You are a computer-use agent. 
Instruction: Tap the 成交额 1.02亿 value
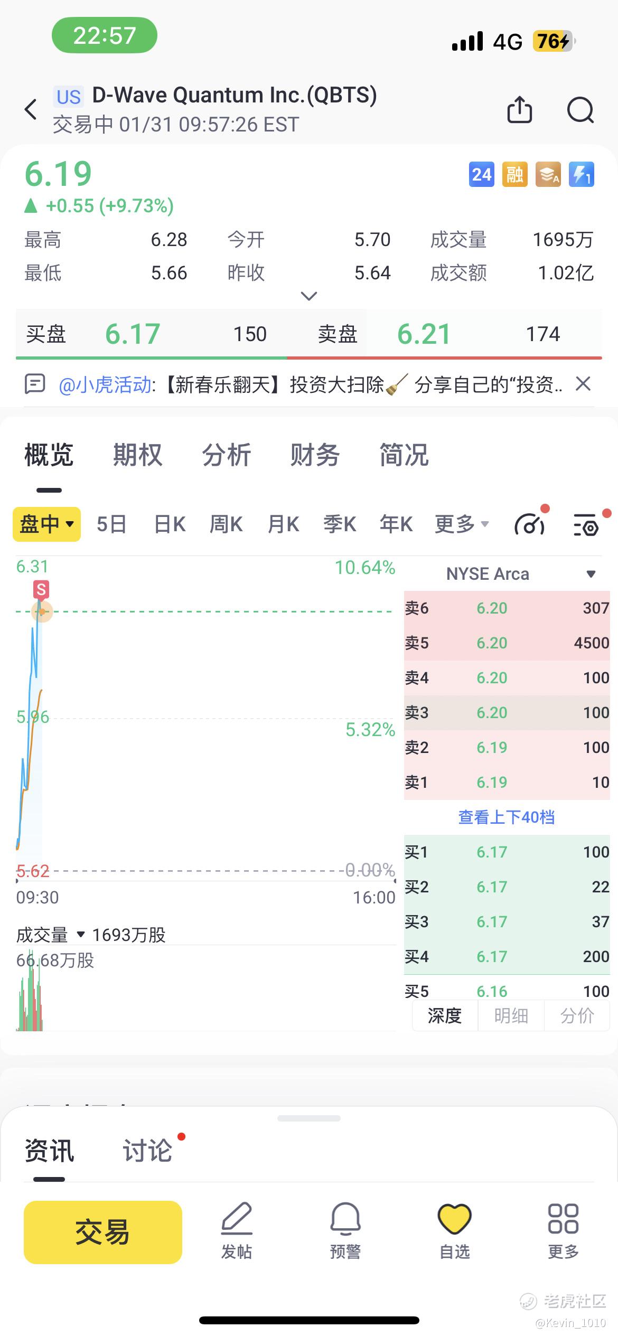[x=566, y=273]
